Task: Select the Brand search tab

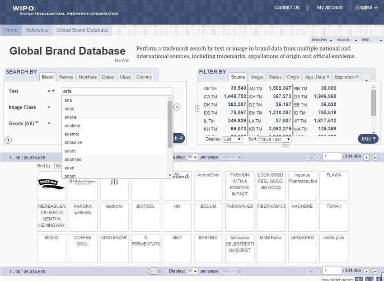Action: [47, 77]
